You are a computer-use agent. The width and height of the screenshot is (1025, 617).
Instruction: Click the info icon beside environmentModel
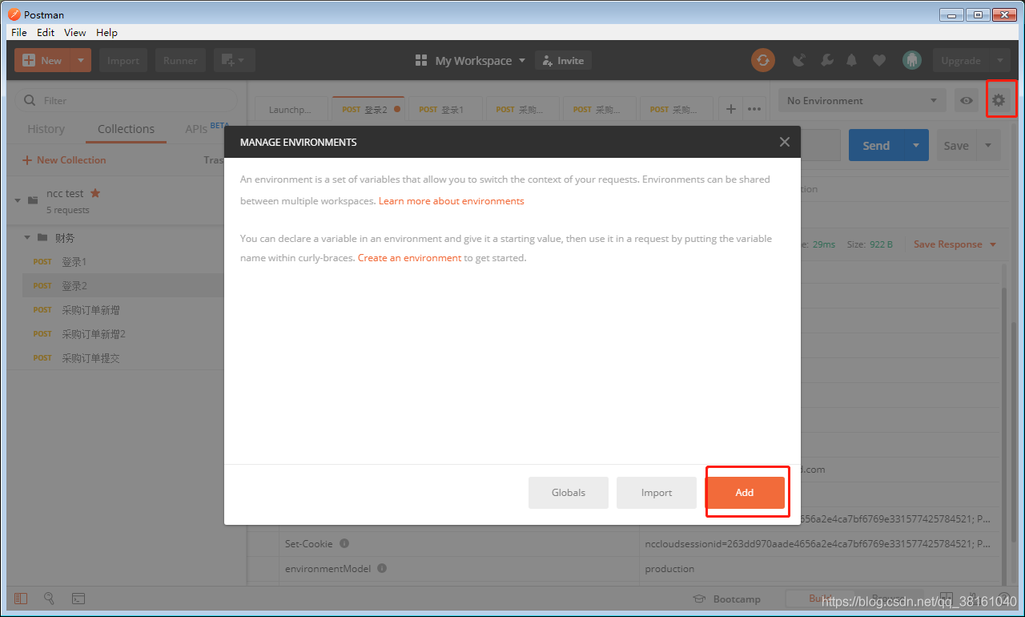[x=382, y=568]
